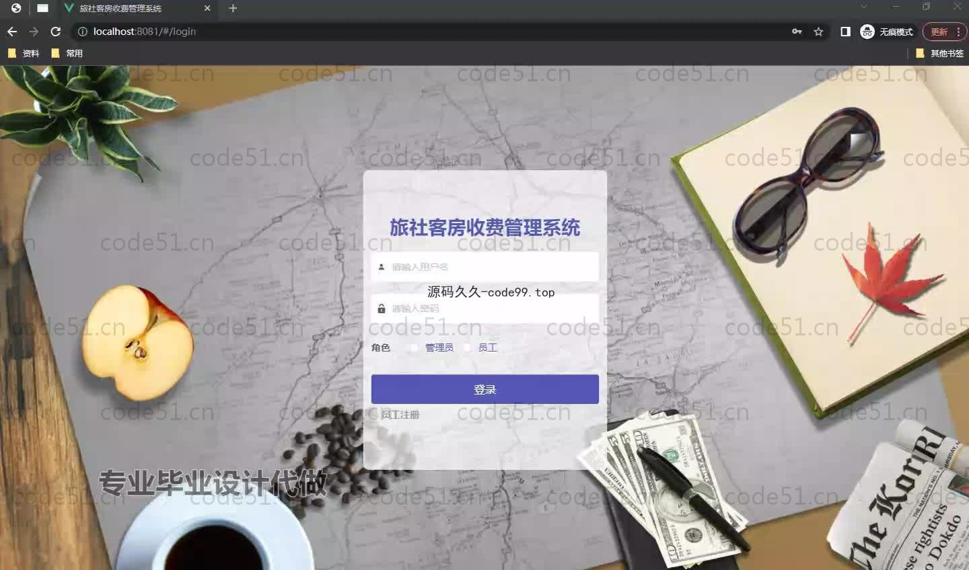Close the 旅社客房收费管理系统 tab
This screenshot has height=570, width=969.
pyautogui.click(x=207, y=8)
